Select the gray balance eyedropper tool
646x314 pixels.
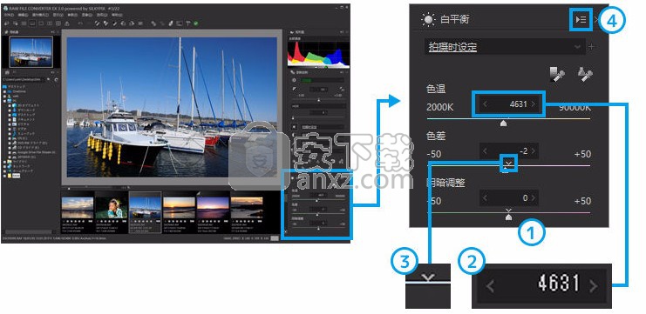coord(557,75)
